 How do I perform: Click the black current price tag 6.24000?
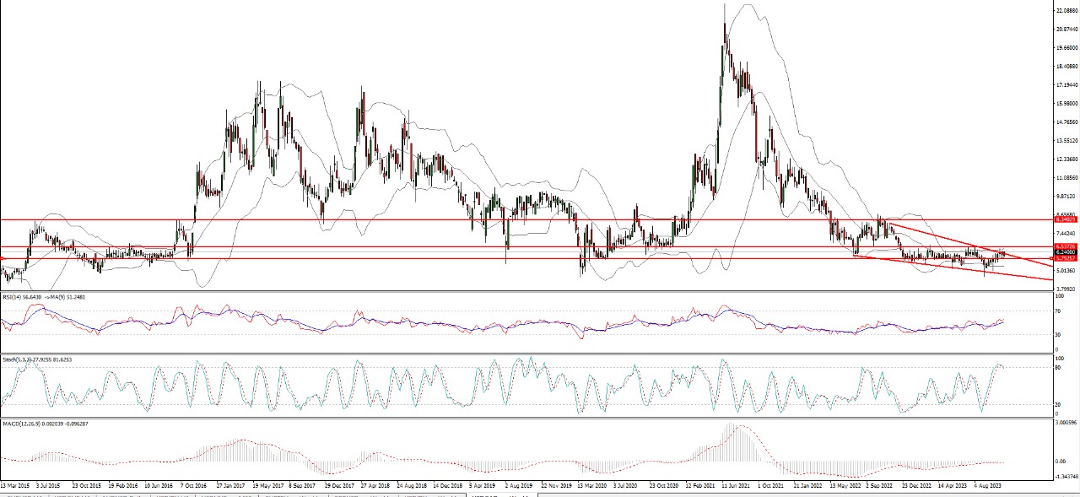1066,252
